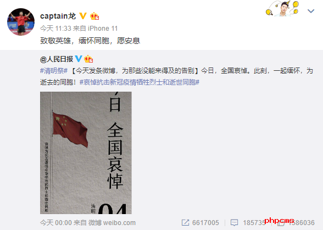Image resolution: width=323 pixels, height=230 pixels.
Task: Click the repost count 6617005
Action: pyautogui.click(x=205, y=222)
